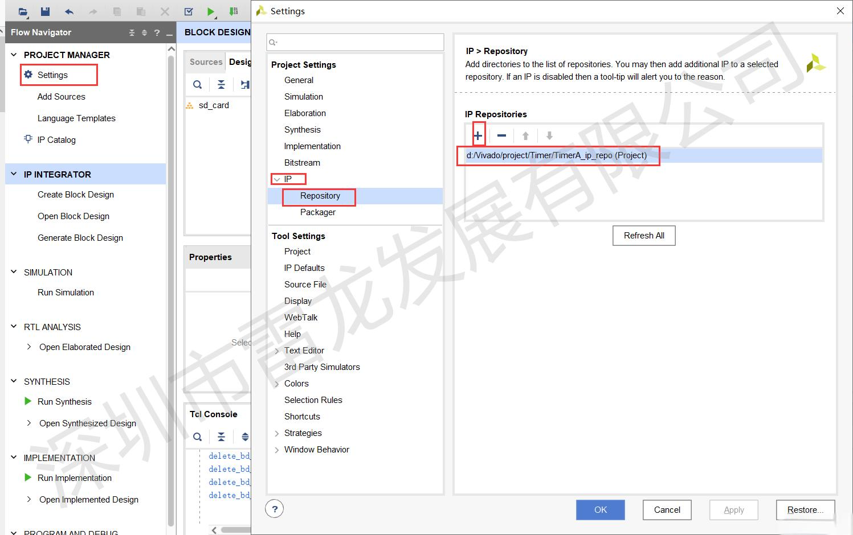Remove the selected repository with minus icon

pyautogui.click(x=501, y=135)
